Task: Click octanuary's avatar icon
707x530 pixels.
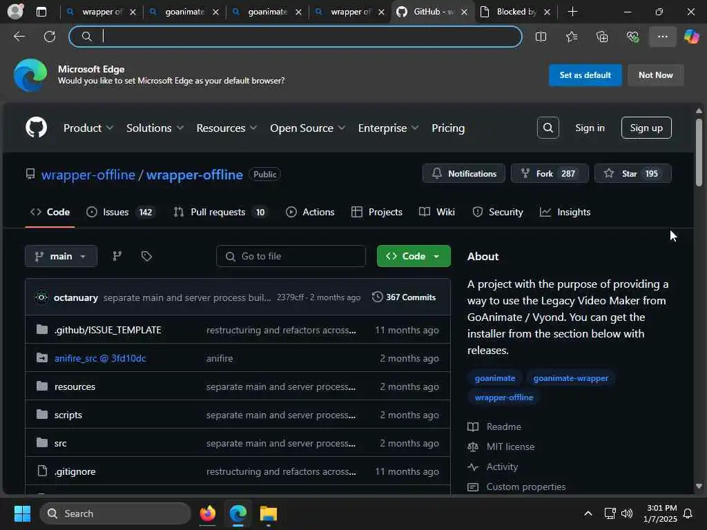Action: pos(41,297)
